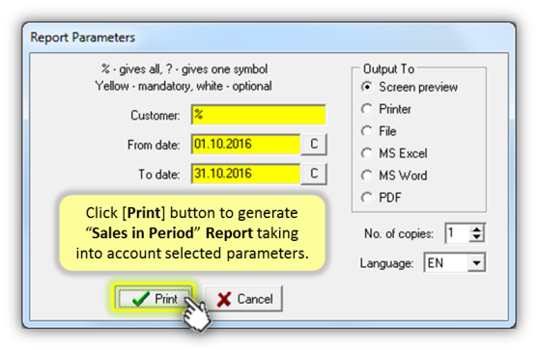
Task: Decrease number of copies with down arrow
Action: (476, 237)
